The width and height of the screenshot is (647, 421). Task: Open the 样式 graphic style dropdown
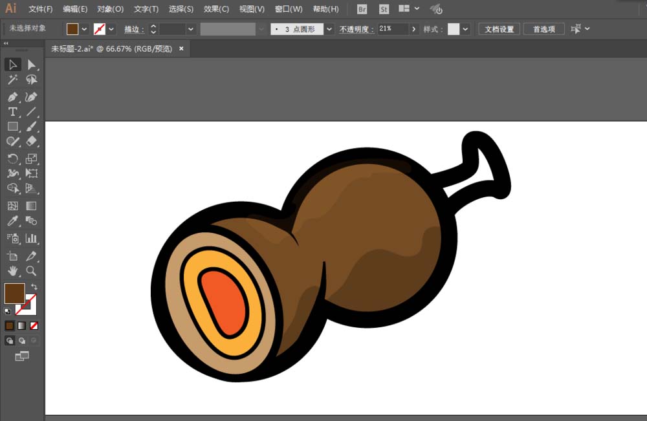pos(465,29)
